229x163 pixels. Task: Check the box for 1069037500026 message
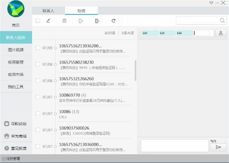pyautogui.click(x=38, y=130)
